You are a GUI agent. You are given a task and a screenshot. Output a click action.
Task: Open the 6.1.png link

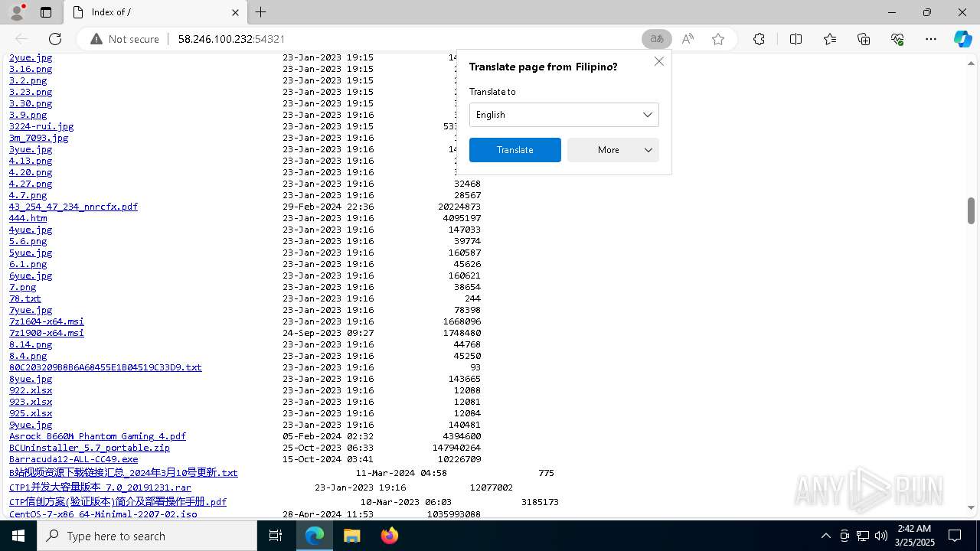pyautogui.click(x=28, y=264)
